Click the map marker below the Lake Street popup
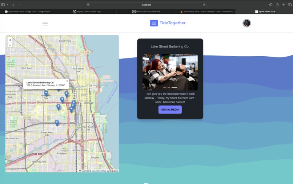293x184 pixels. click(x=46, y=93)
